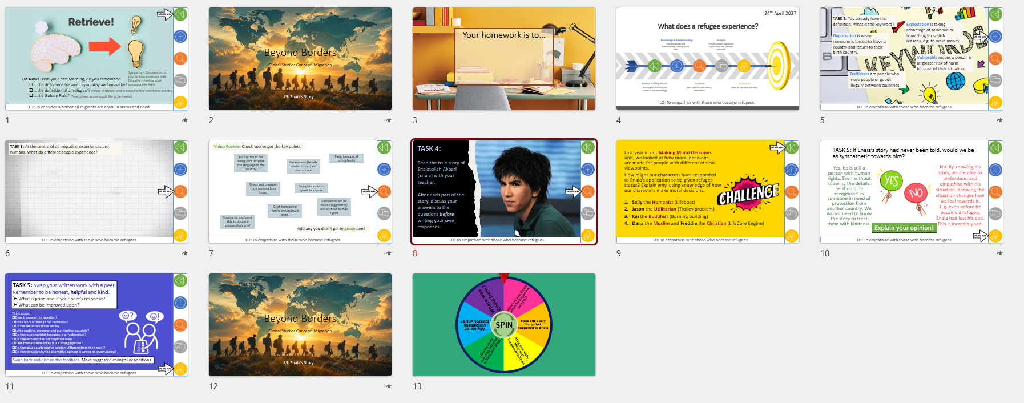
Task: Click the slide number "9" label
Action: pos(619,253)
